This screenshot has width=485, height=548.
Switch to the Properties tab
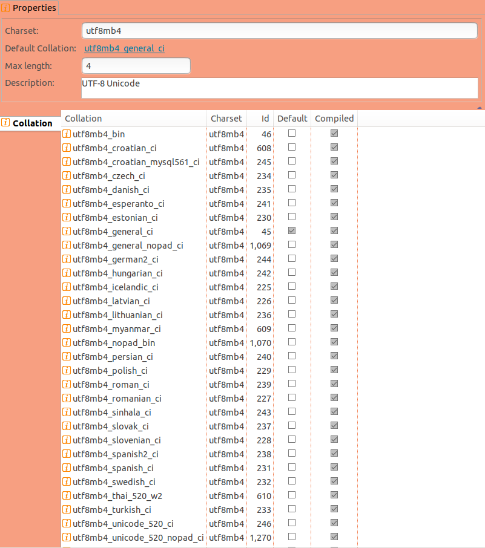pos(30,8)
